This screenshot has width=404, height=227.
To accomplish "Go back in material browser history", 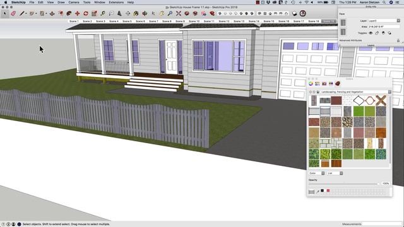I will click(x=310, y=92).
